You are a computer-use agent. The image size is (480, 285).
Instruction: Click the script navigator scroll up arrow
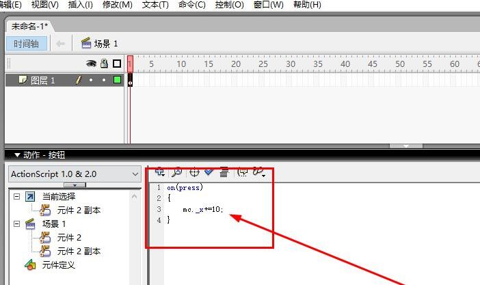pos(134,196)
